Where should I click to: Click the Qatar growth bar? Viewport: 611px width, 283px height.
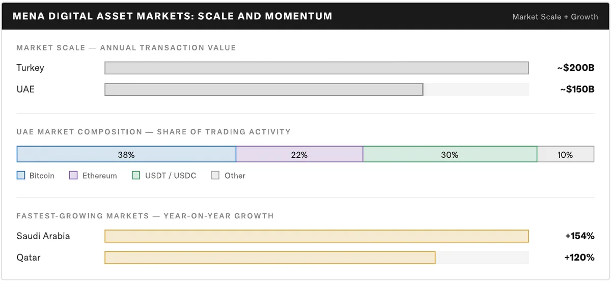pyautogui.click(x=270, y=258)
